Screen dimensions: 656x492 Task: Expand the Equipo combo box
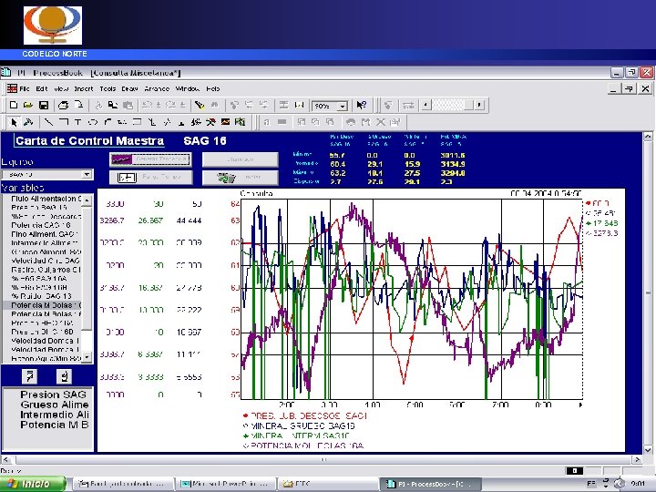pyautogui.click(x=87, y=174)
